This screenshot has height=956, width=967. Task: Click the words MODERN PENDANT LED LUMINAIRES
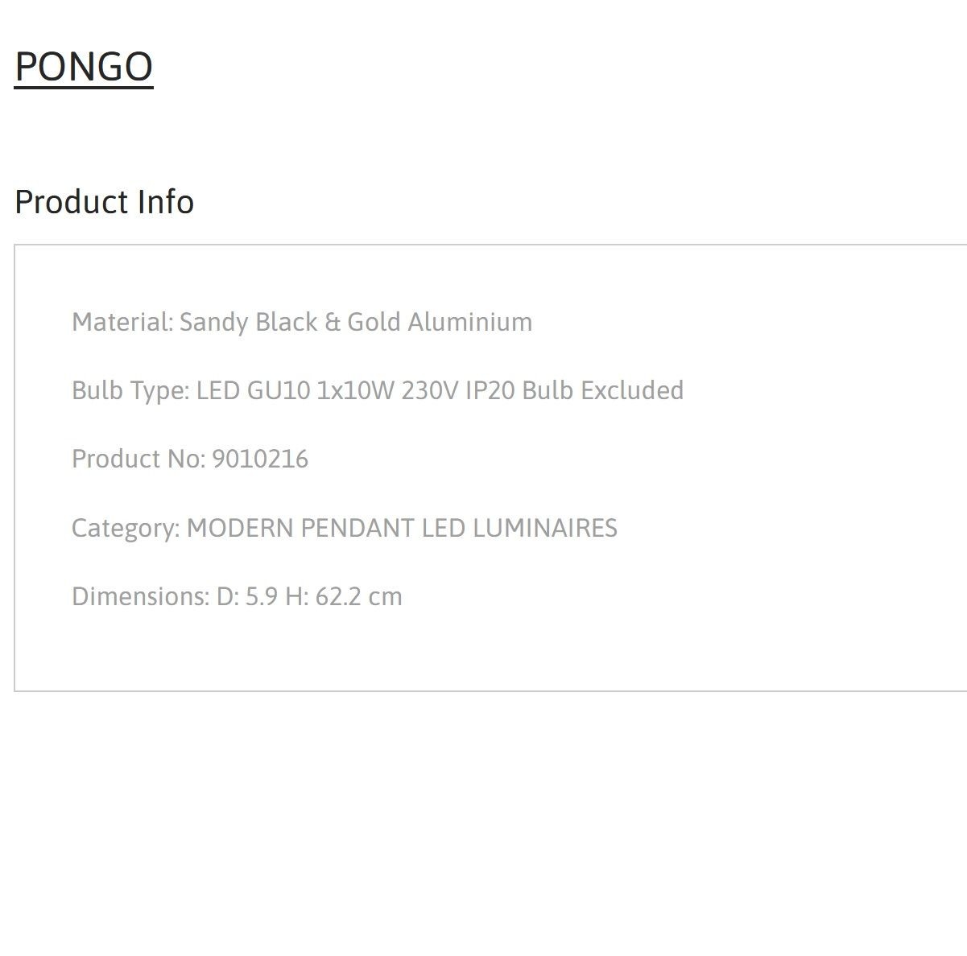pos(402,528)
